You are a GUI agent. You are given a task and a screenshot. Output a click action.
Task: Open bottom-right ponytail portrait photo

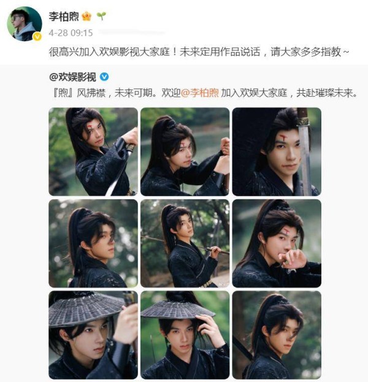click(x=277, y=335)
